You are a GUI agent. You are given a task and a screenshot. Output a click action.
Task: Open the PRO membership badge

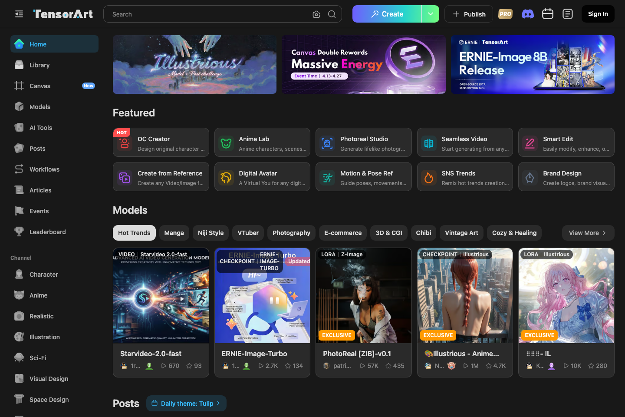[505, 14]
